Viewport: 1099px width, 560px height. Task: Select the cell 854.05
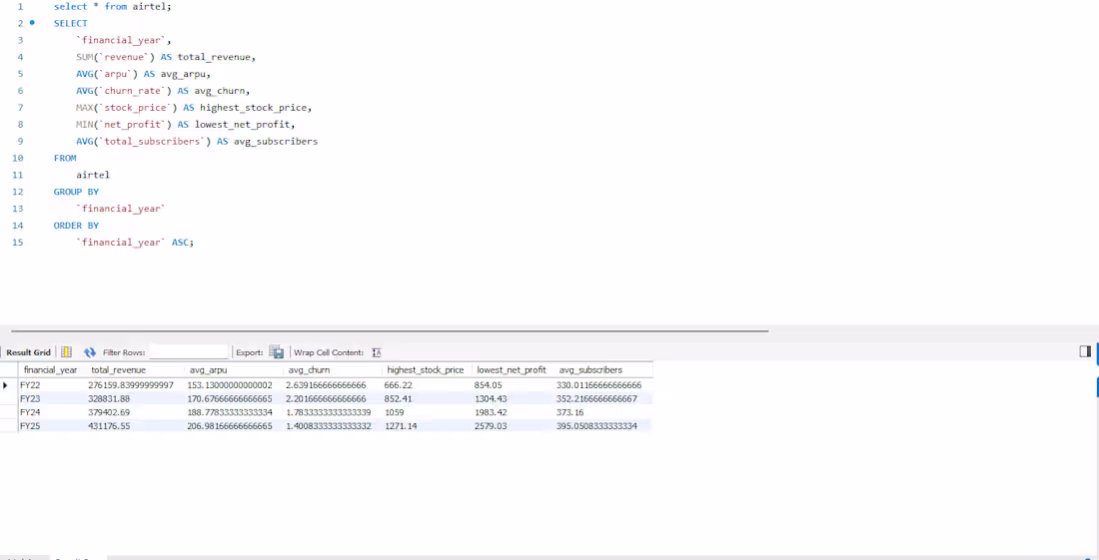tap(514, 385)
